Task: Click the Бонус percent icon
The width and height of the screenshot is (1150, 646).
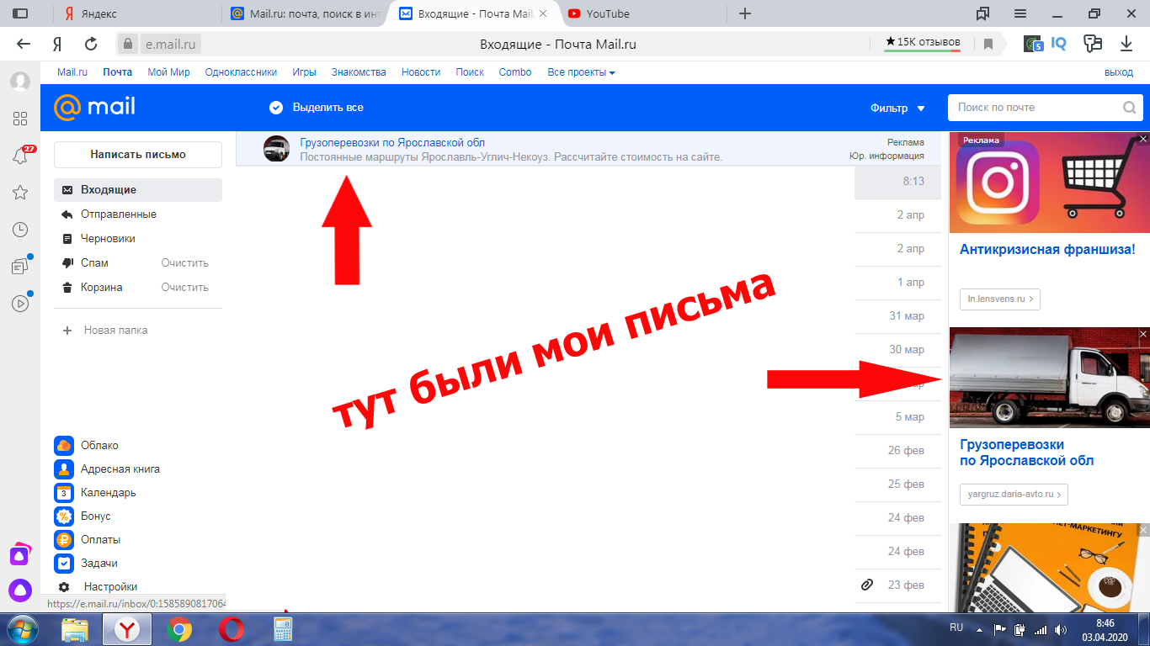Action: (63, 516)
